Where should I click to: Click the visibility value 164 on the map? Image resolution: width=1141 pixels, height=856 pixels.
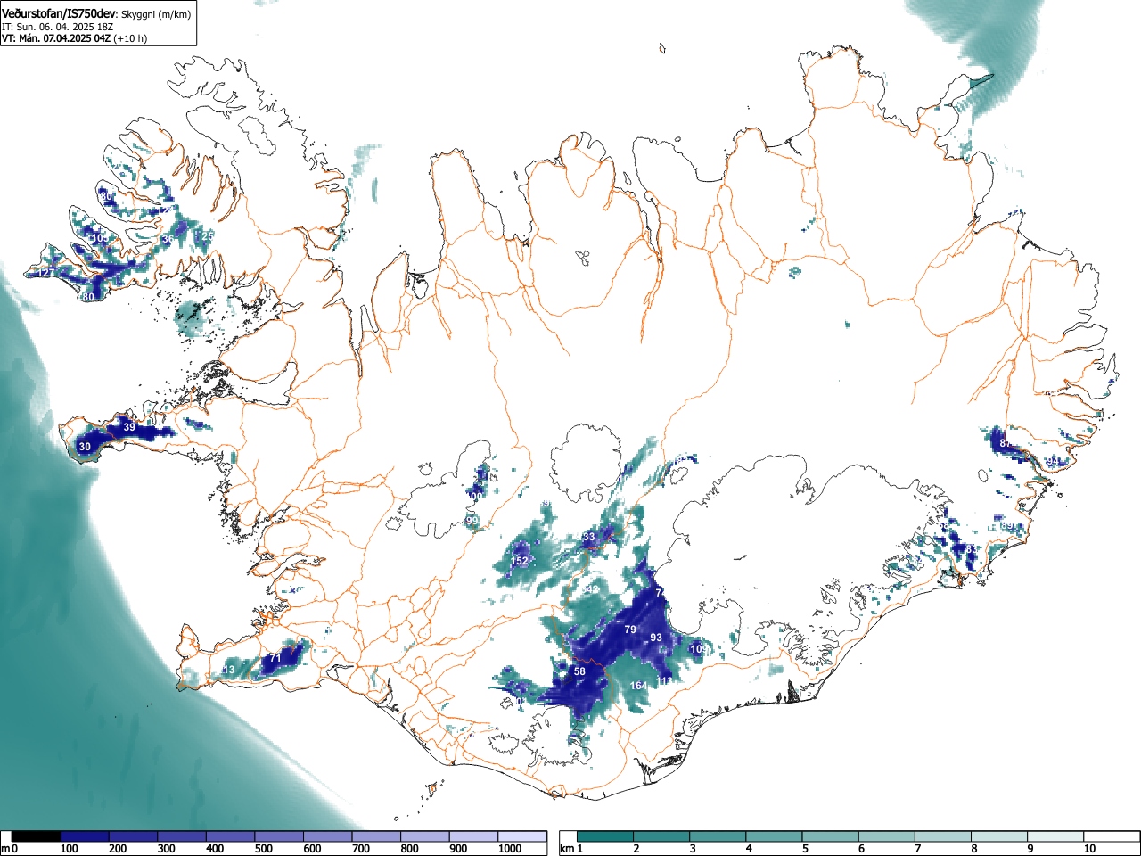639,686
